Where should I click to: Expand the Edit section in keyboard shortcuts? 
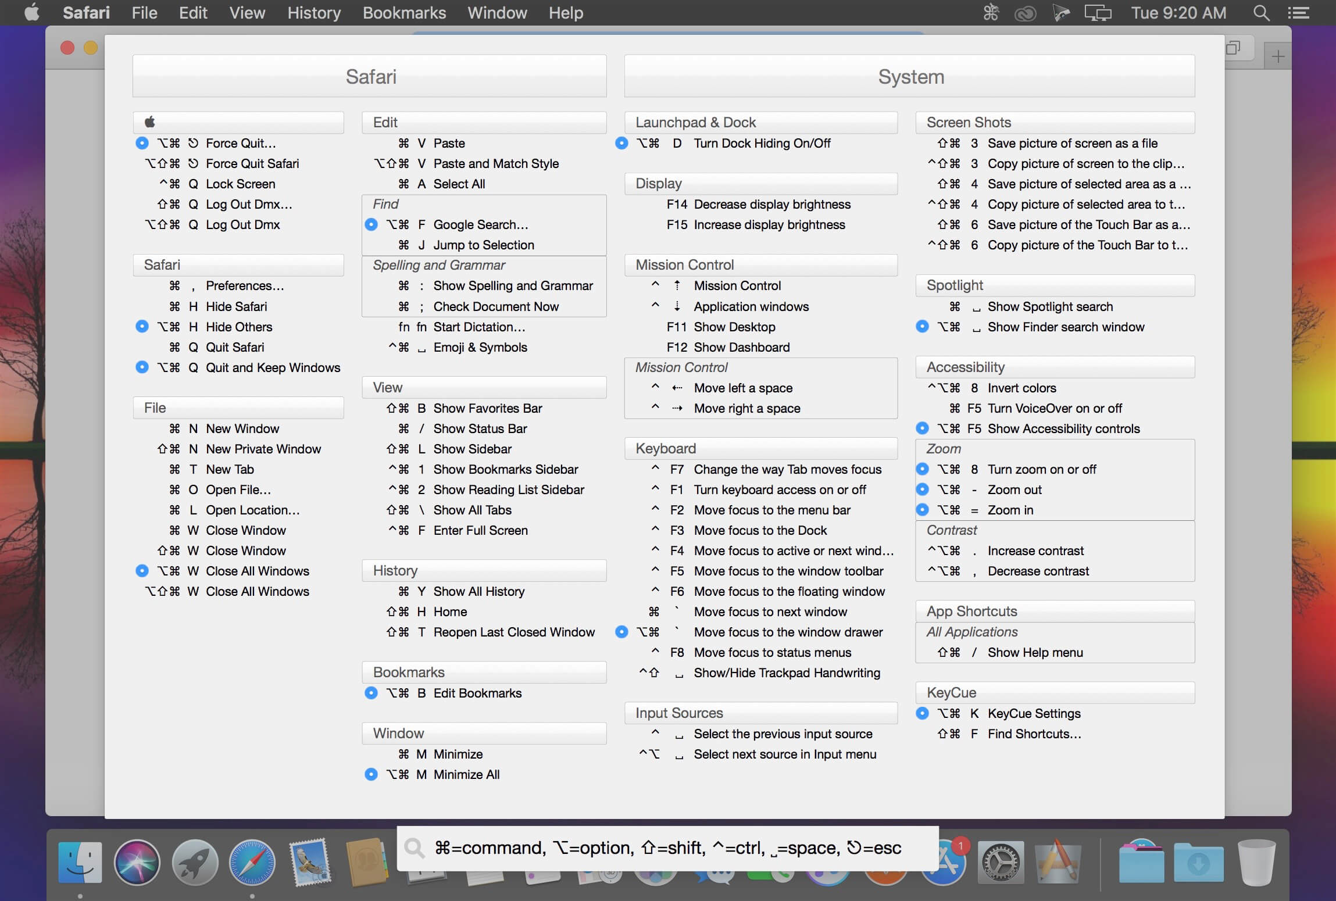click(x=385, y=121)
